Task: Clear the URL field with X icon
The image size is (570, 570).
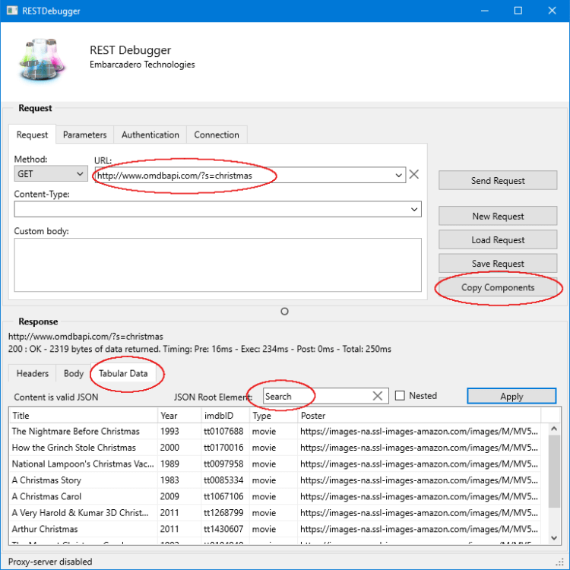Action: tap(413, 175)
